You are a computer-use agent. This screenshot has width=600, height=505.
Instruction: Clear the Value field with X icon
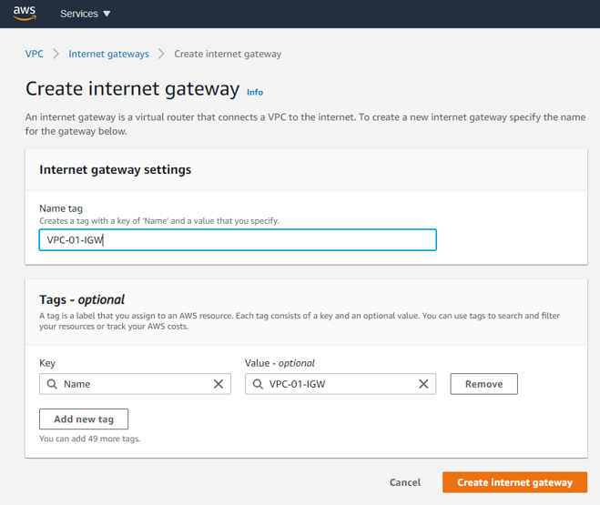423,384
